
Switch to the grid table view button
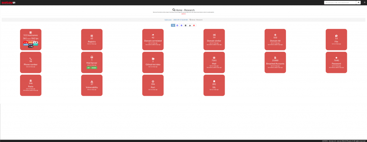tap(186, 25)
